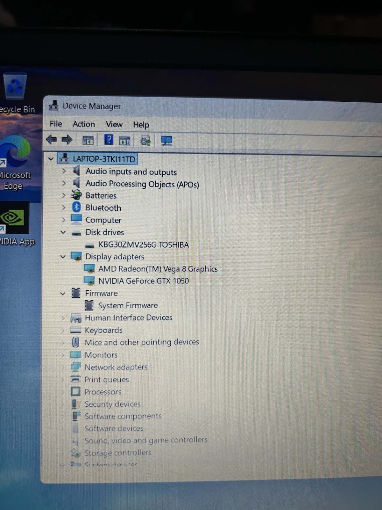This screenshot has width=382, height=510.
Task: Select Sound, video and game controllers label
Action: point(146,440)
